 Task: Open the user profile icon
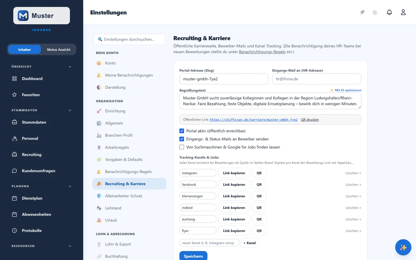(403, 12)
